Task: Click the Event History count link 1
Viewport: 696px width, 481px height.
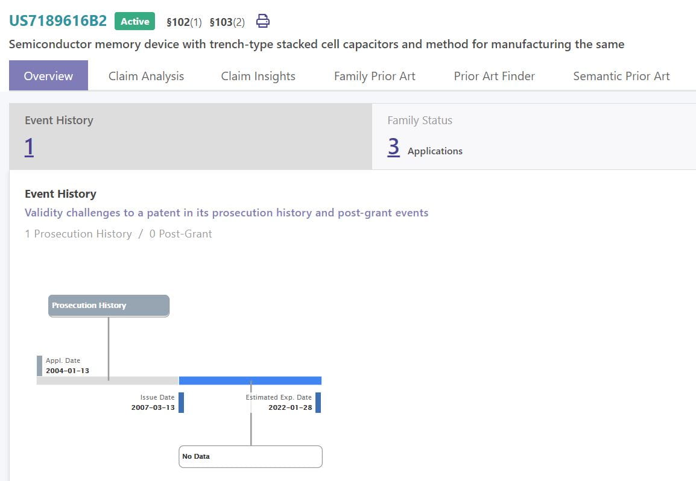Action: (29, 147)
